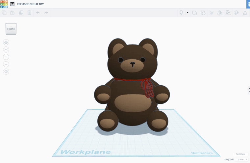Screen dimensions: 250x163
Task: Click the FRONT face of view cube
Action: click(x=11, y=29)
